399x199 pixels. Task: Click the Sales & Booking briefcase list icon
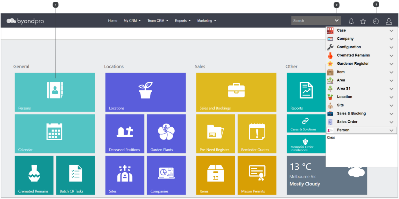pos(330,114)
